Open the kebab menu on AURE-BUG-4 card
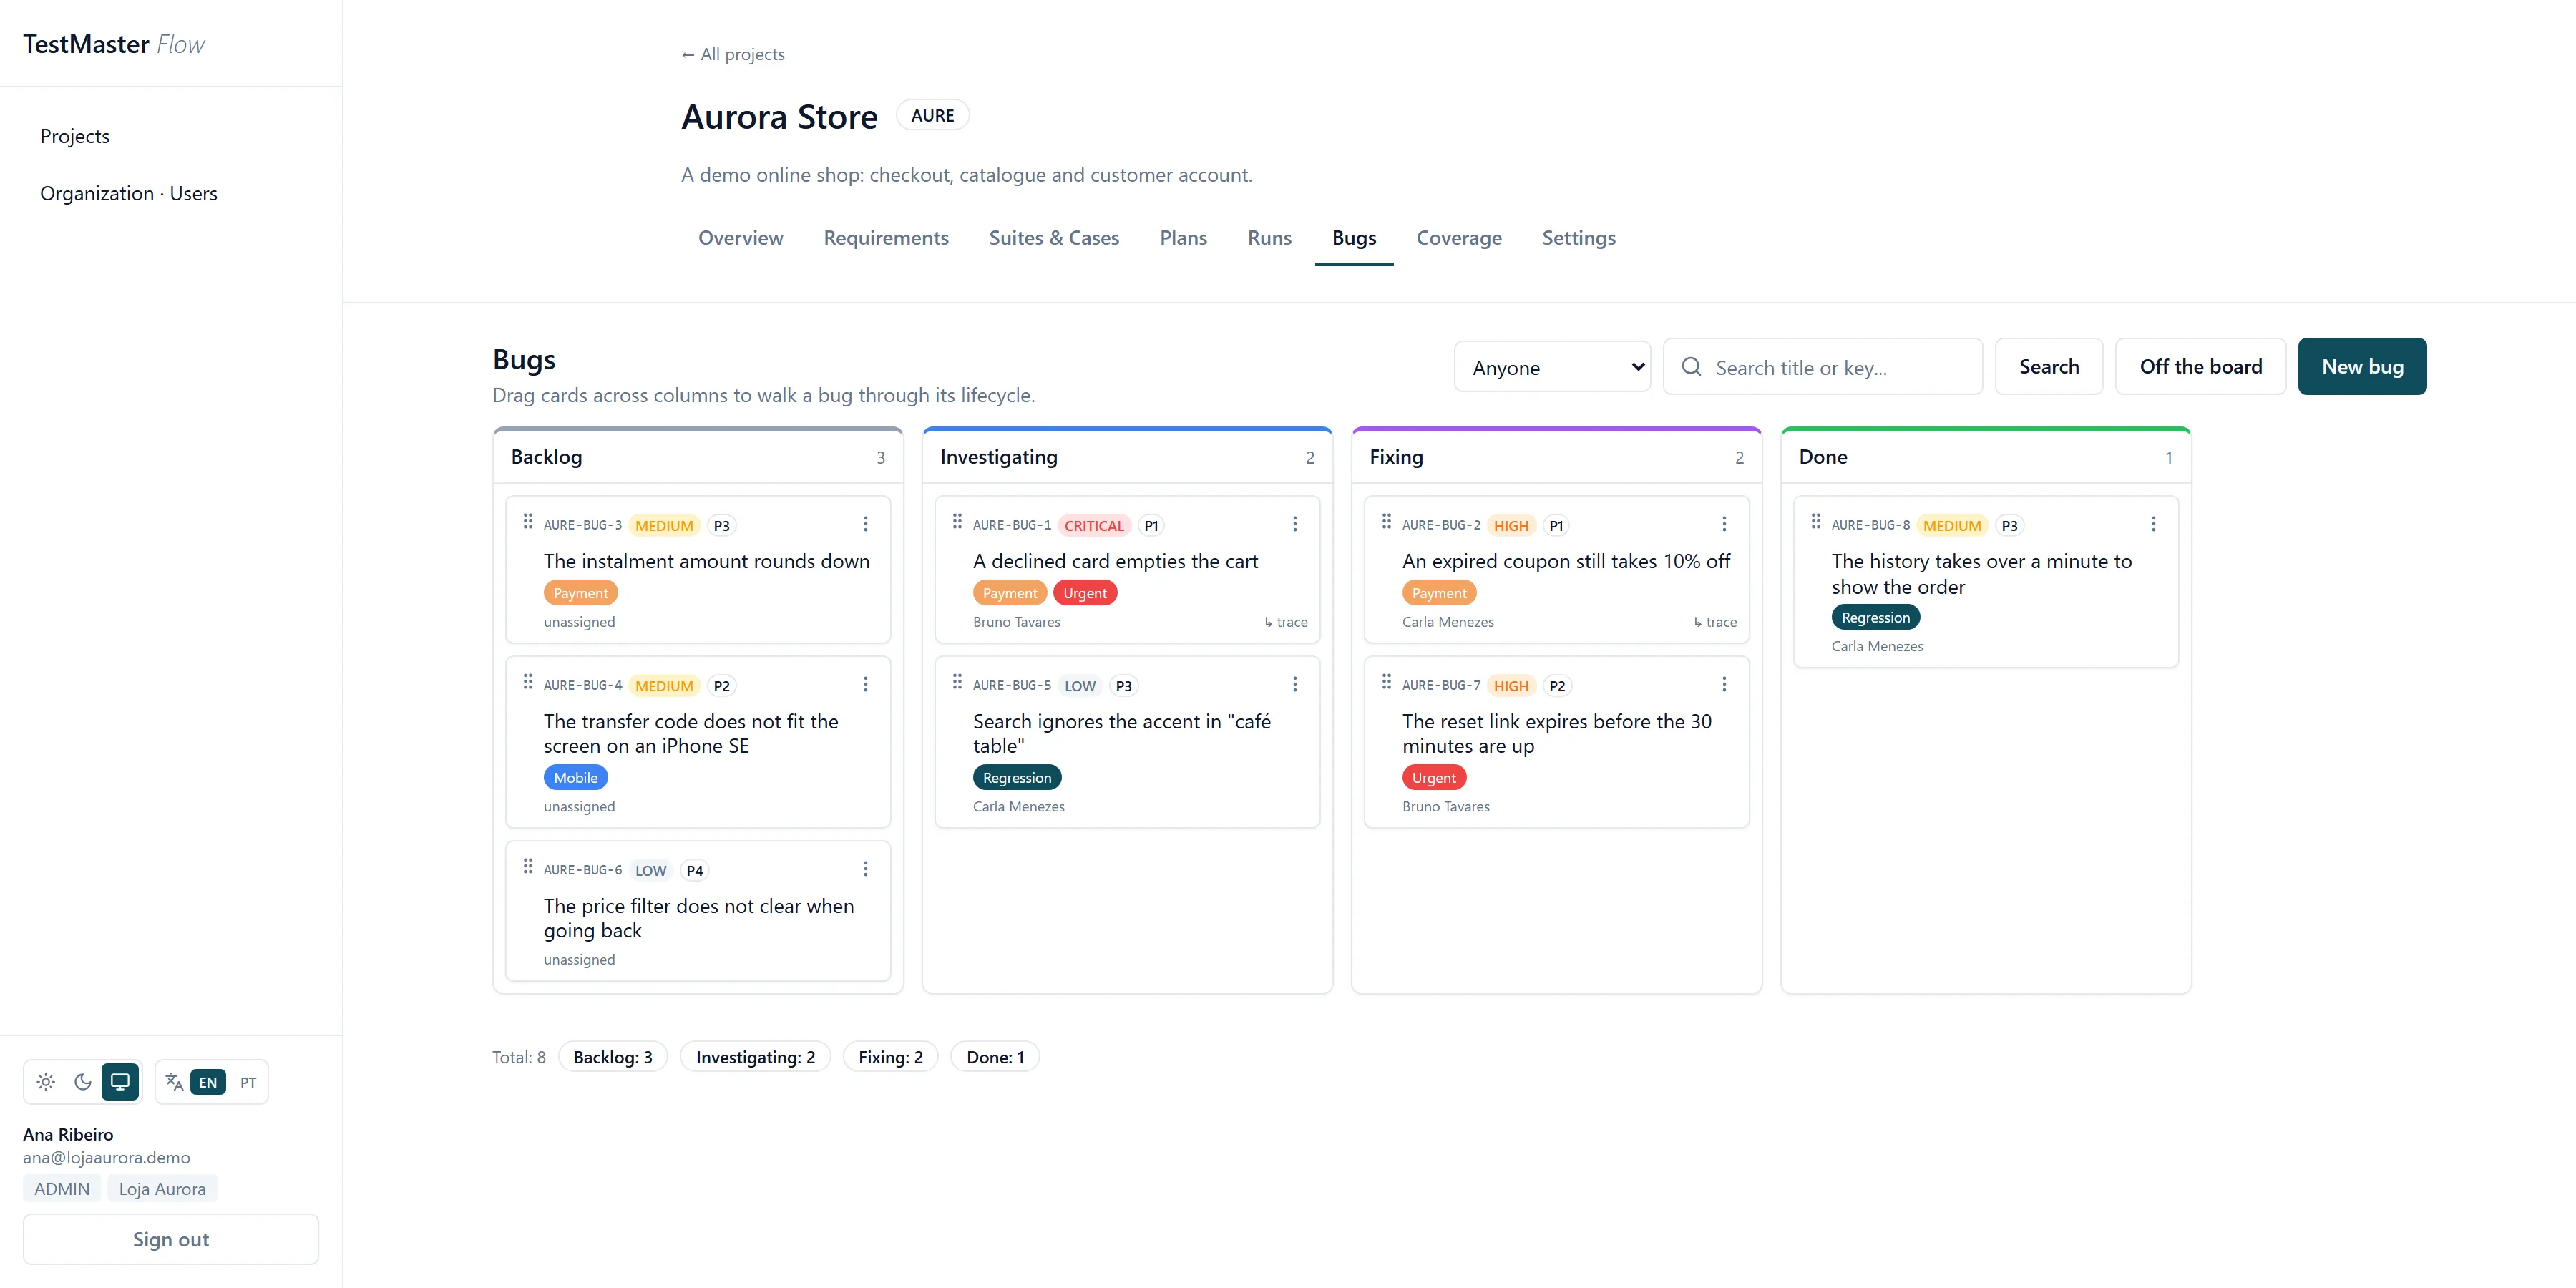 (865, 684)
